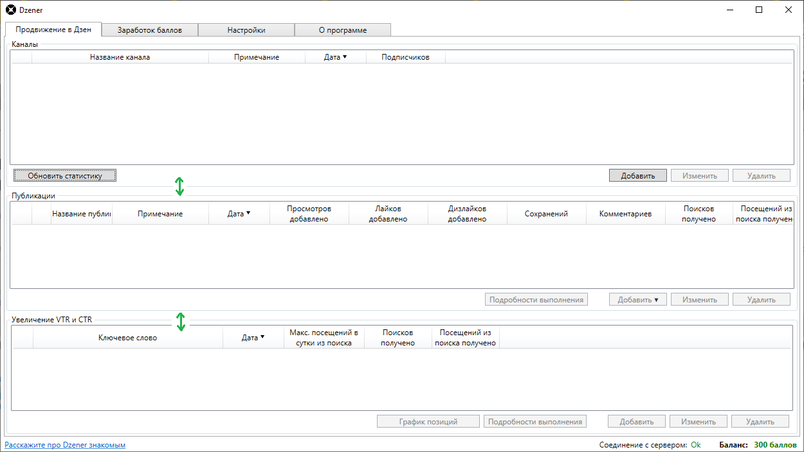Open the О программе tab
Viewport: 804px width, 452px height.
click(x=343, y=30)
